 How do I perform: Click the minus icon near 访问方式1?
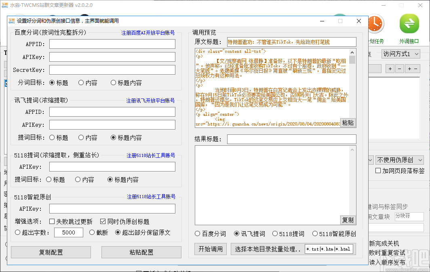click(x=399, y=69)
